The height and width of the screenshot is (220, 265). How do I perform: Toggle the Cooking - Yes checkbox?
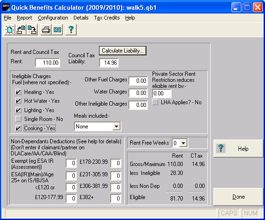(18, 128)
